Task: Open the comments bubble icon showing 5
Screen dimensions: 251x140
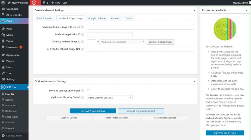Action: coord(44,3)
